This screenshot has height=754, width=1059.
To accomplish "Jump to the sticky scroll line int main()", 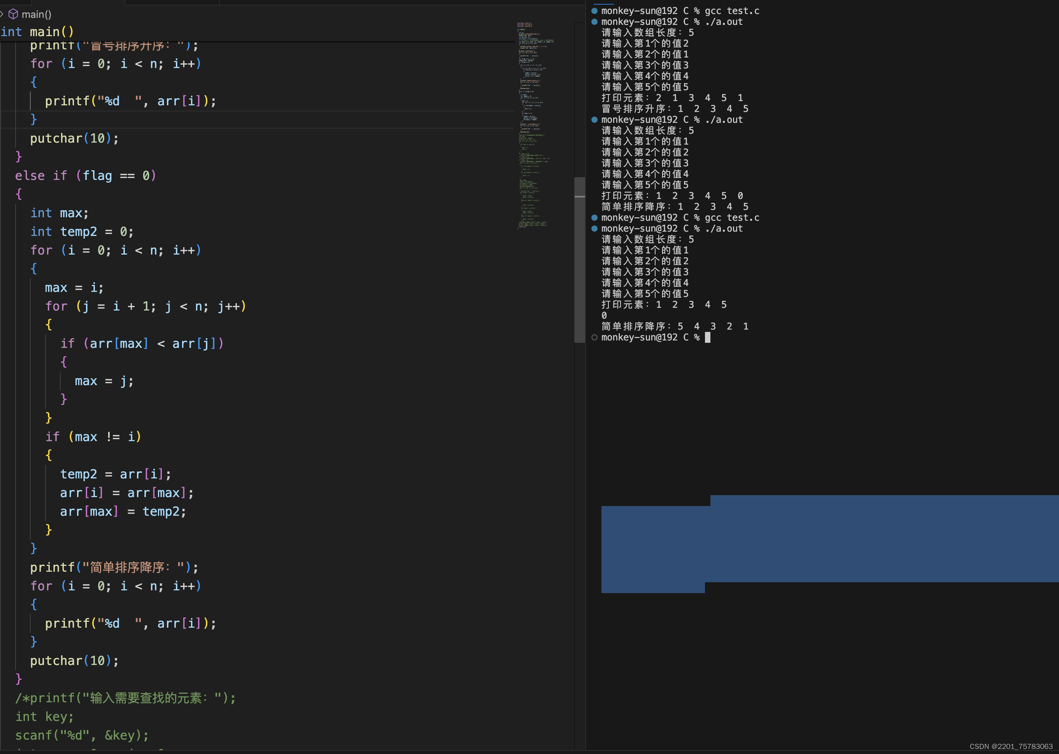I will click(37, 32).
